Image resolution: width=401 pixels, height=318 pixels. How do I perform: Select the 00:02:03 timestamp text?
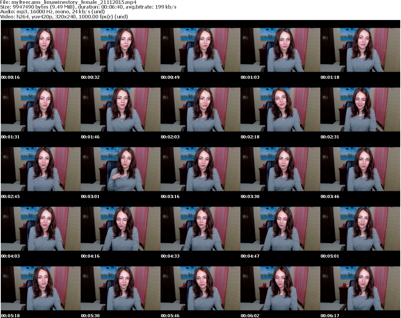(x=170, y=137)
